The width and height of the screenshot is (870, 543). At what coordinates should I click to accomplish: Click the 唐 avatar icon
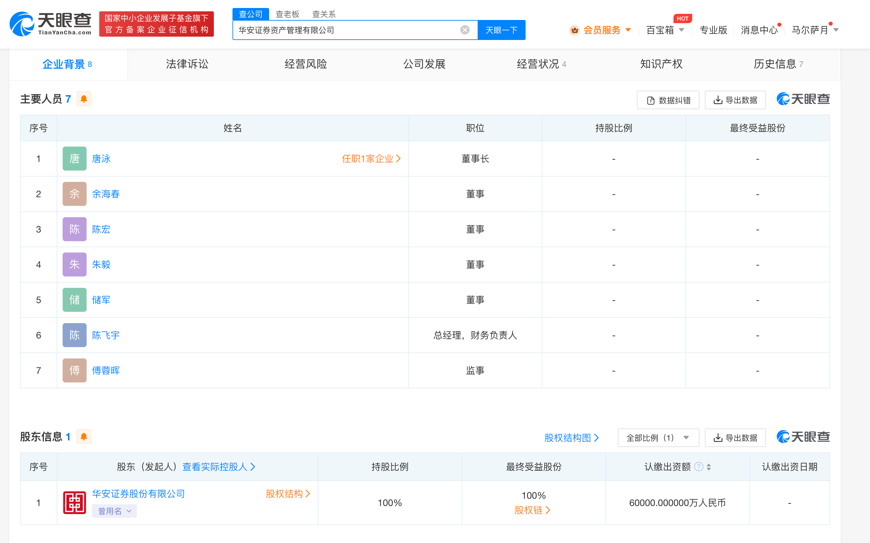[74, 158]
